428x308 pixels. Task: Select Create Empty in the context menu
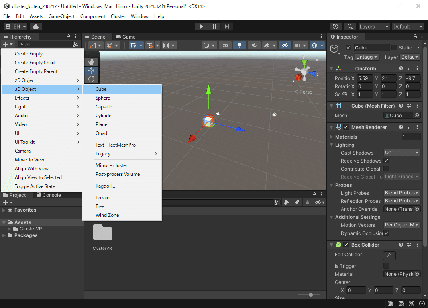(x=42, y=54)
